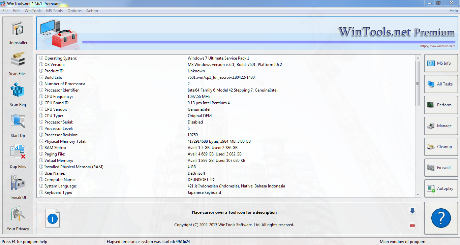Click the elapsed time status bar entry
The width and height of the screenshot is (460, 245).
click(x=148, y=242)
